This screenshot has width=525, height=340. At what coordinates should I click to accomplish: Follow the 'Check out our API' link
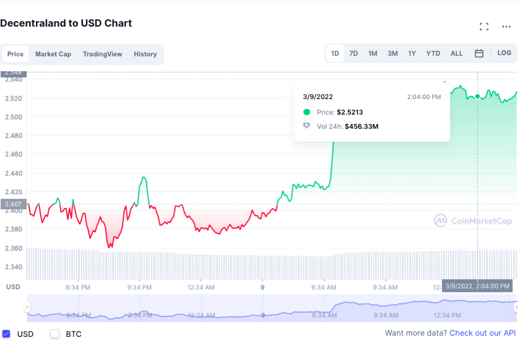[x=482, y=333]
